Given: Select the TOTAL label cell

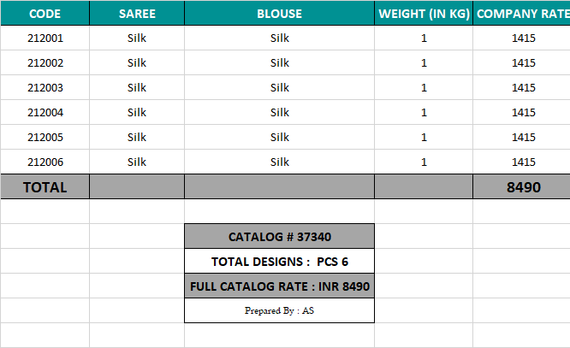Looking at the screenshot, I should (45, 187).
